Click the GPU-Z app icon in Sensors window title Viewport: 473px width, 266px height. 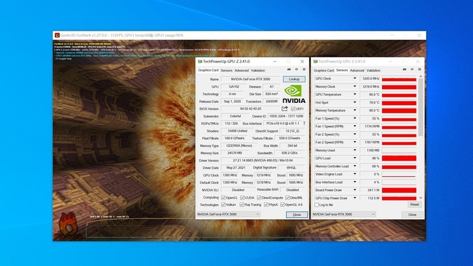(x=315, y=61)
